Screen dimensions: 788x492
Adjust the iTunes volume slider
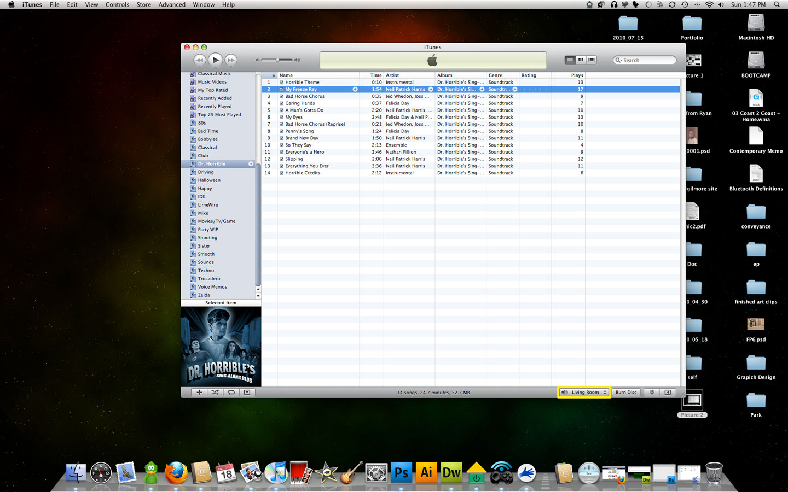277,60
